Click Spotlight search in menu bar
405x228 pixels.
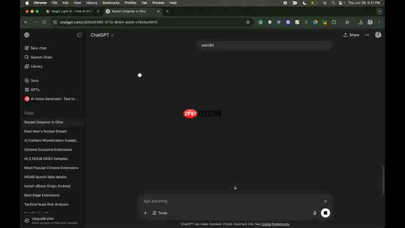(333, 3)
